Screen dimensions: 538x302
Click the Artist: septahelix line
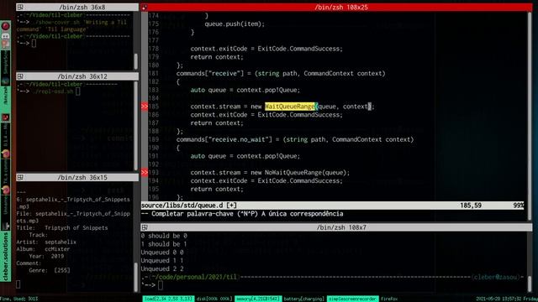46,242
